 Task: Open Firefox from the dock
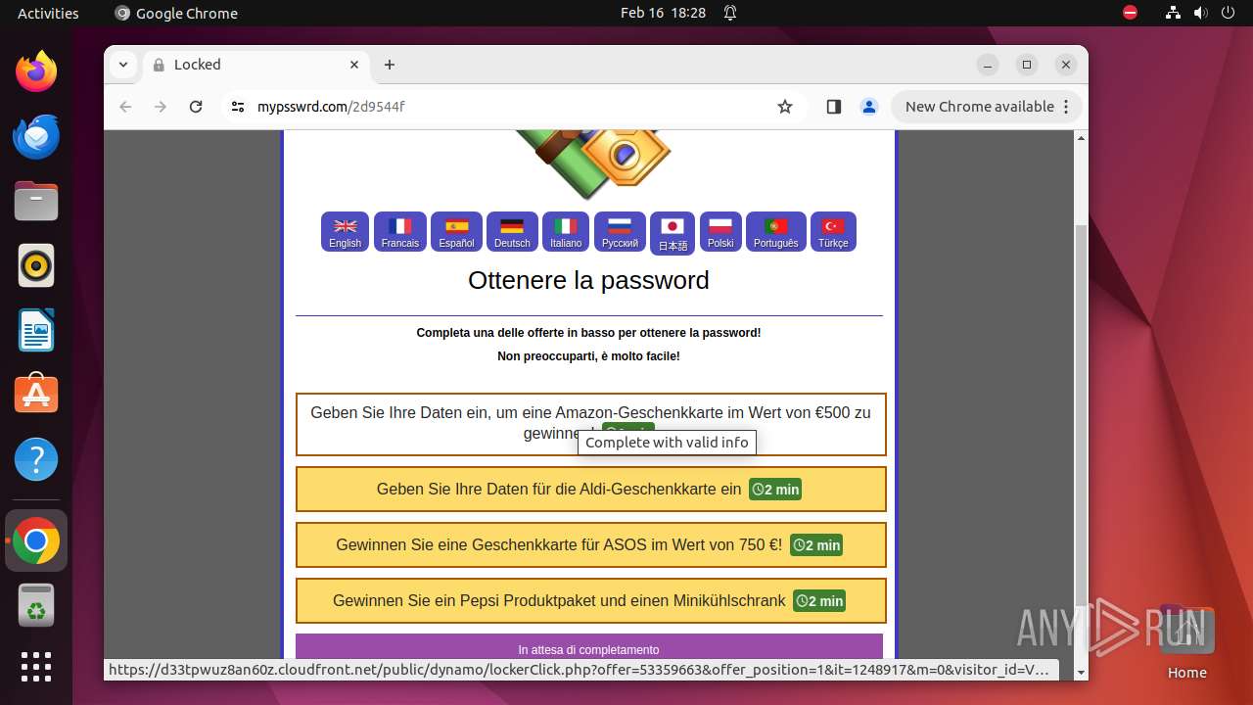click(36, 71)
